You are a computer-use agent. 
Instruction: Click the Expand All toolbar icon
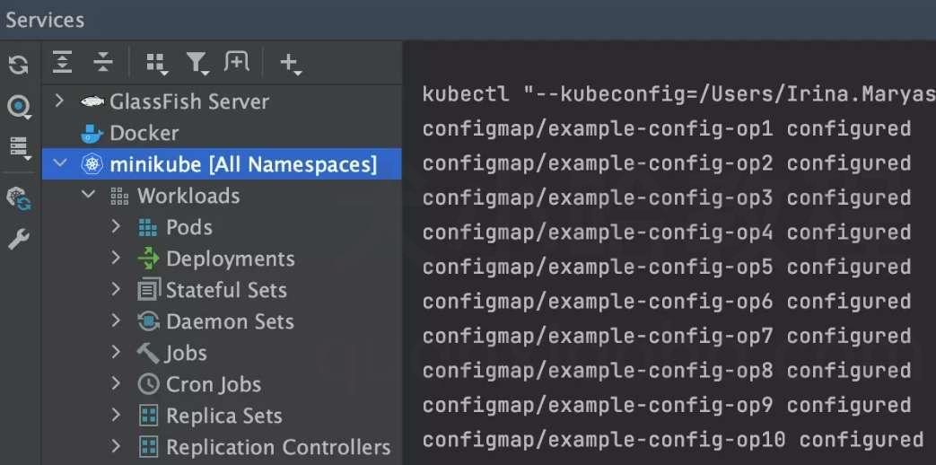pos(62,62)
